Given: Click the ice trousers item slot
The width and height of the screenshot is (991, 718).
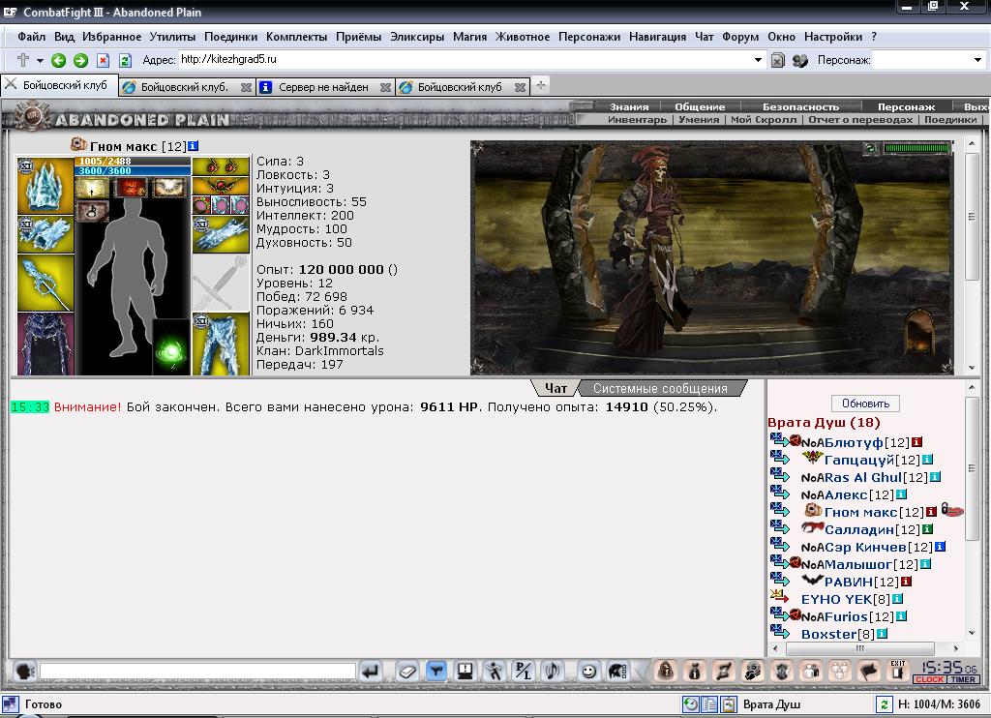Looking at the screenshot, I should coord(221,344).
